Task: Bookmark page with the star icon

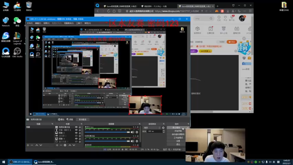Action: 127,11
